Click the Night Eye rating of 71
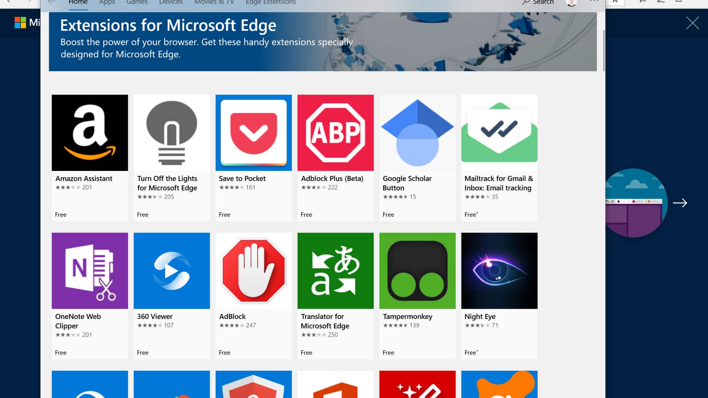 (x=481, y=325)
